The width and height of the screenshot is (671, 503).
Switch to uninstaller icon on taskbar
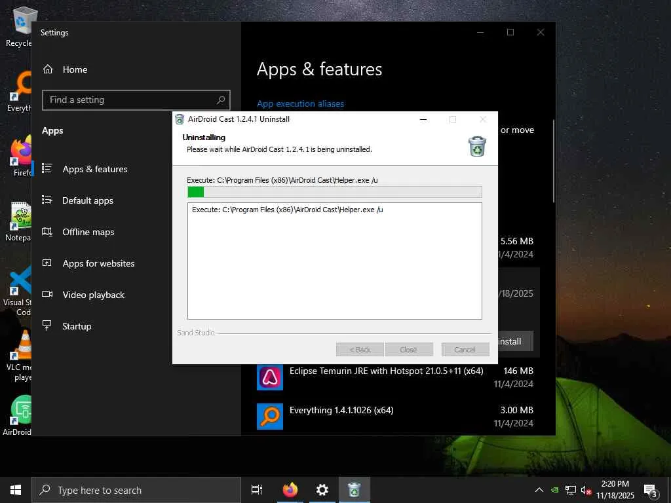tap(355, 490)
